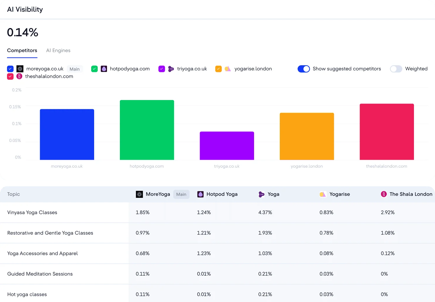Click the 4.37% value in Vinyasa row

[x=265, y=212]
